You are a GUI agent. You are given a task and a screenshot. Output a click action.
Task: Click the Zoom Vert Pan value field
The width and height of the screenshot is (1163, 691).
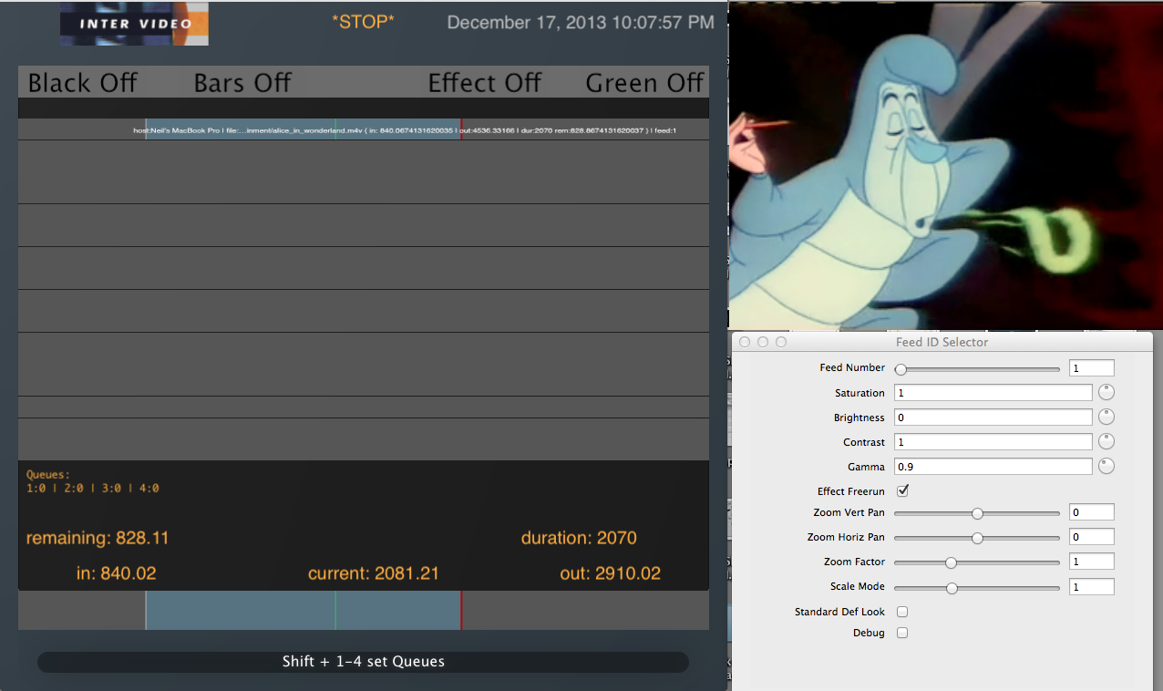pos(1092,512)
